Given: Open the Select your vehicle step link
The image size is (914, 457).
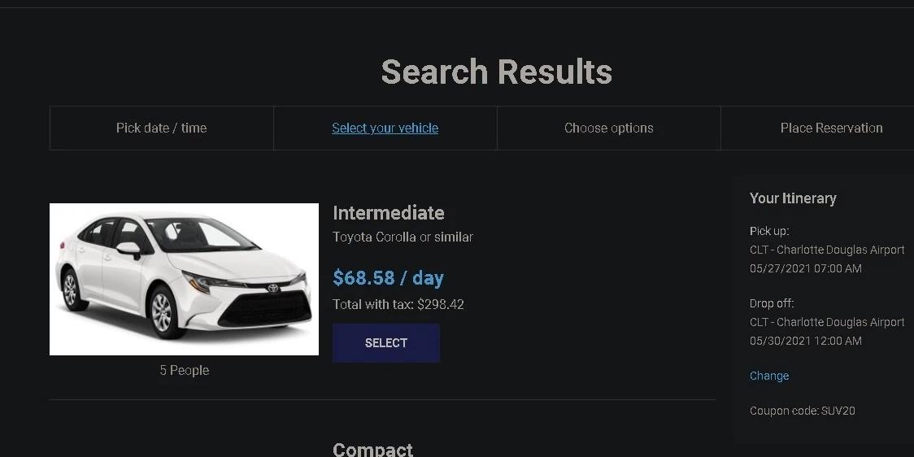Looking at the screenshot, I should point(385,128).
